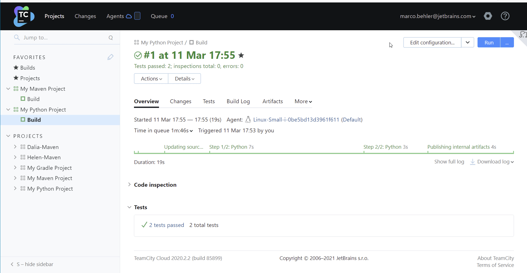Image resolution: width=527 pixels, height=273 pixels.
Task: Open the Artifacts tab
Action: pyautogui.click(x=272, y=102)
